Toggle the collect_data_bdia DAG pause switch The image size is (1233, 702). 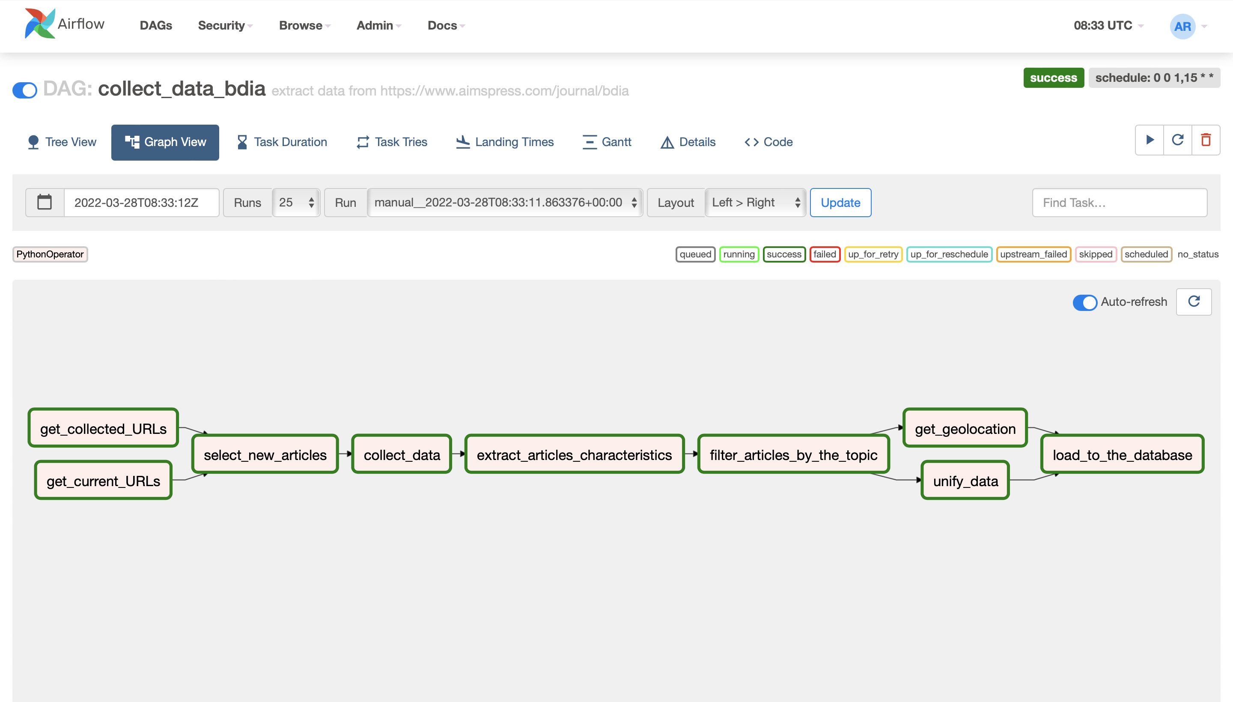pos(25,90)
